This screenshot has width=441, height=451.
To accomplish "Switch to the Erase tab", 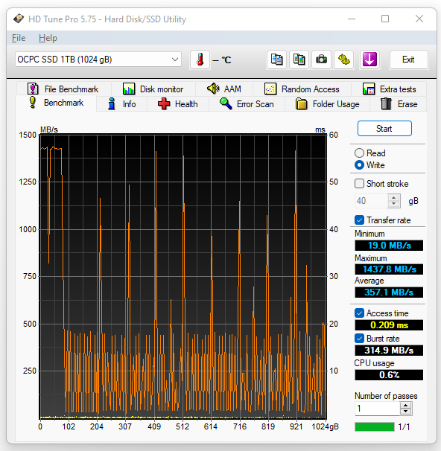I will point(399,104).
